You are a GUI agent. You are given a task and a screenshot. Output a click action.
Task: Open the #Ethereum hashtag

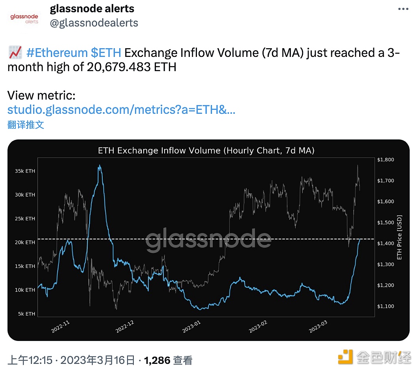point(56,53)
